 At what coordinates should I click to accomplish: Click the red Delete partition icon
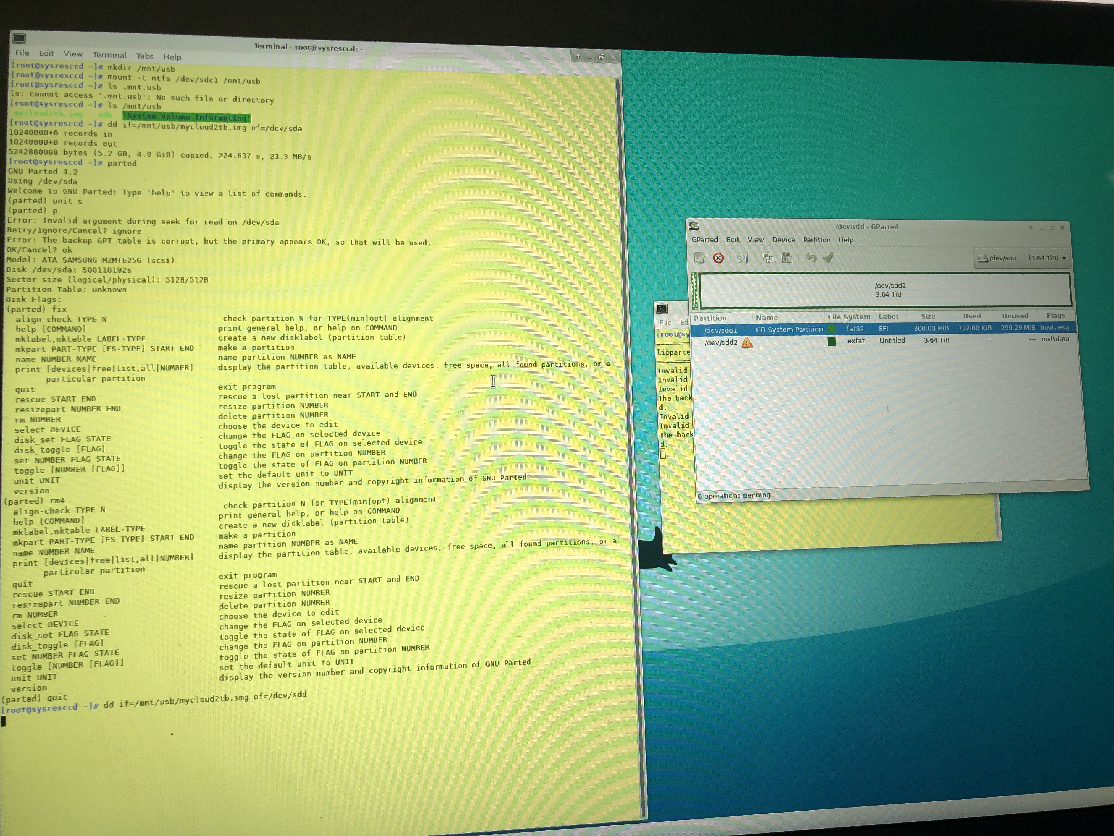pos(718,258)
